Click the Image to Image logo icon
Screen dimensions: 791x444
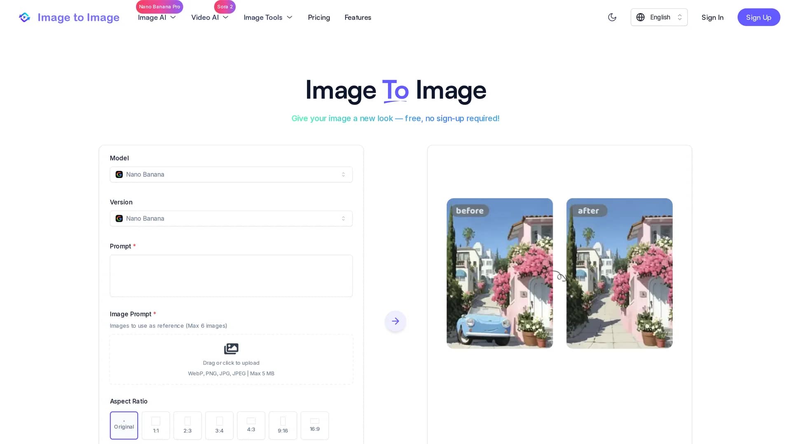tap(24, 17)
